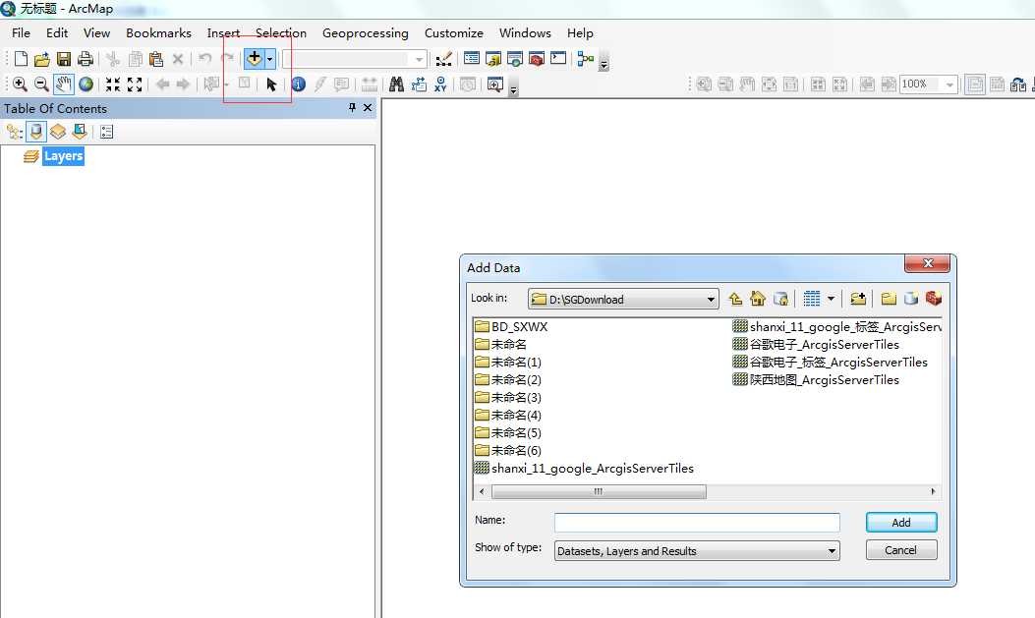The image size is (1035, 618).
Task: Select shanxi_11_google_ArcgisServerTiles dataset
Action: coord(584,469)
